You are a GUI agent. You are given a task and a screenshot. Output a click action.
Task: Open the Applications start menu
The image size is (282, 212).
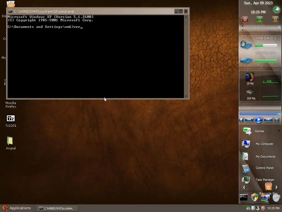point(16,208)
